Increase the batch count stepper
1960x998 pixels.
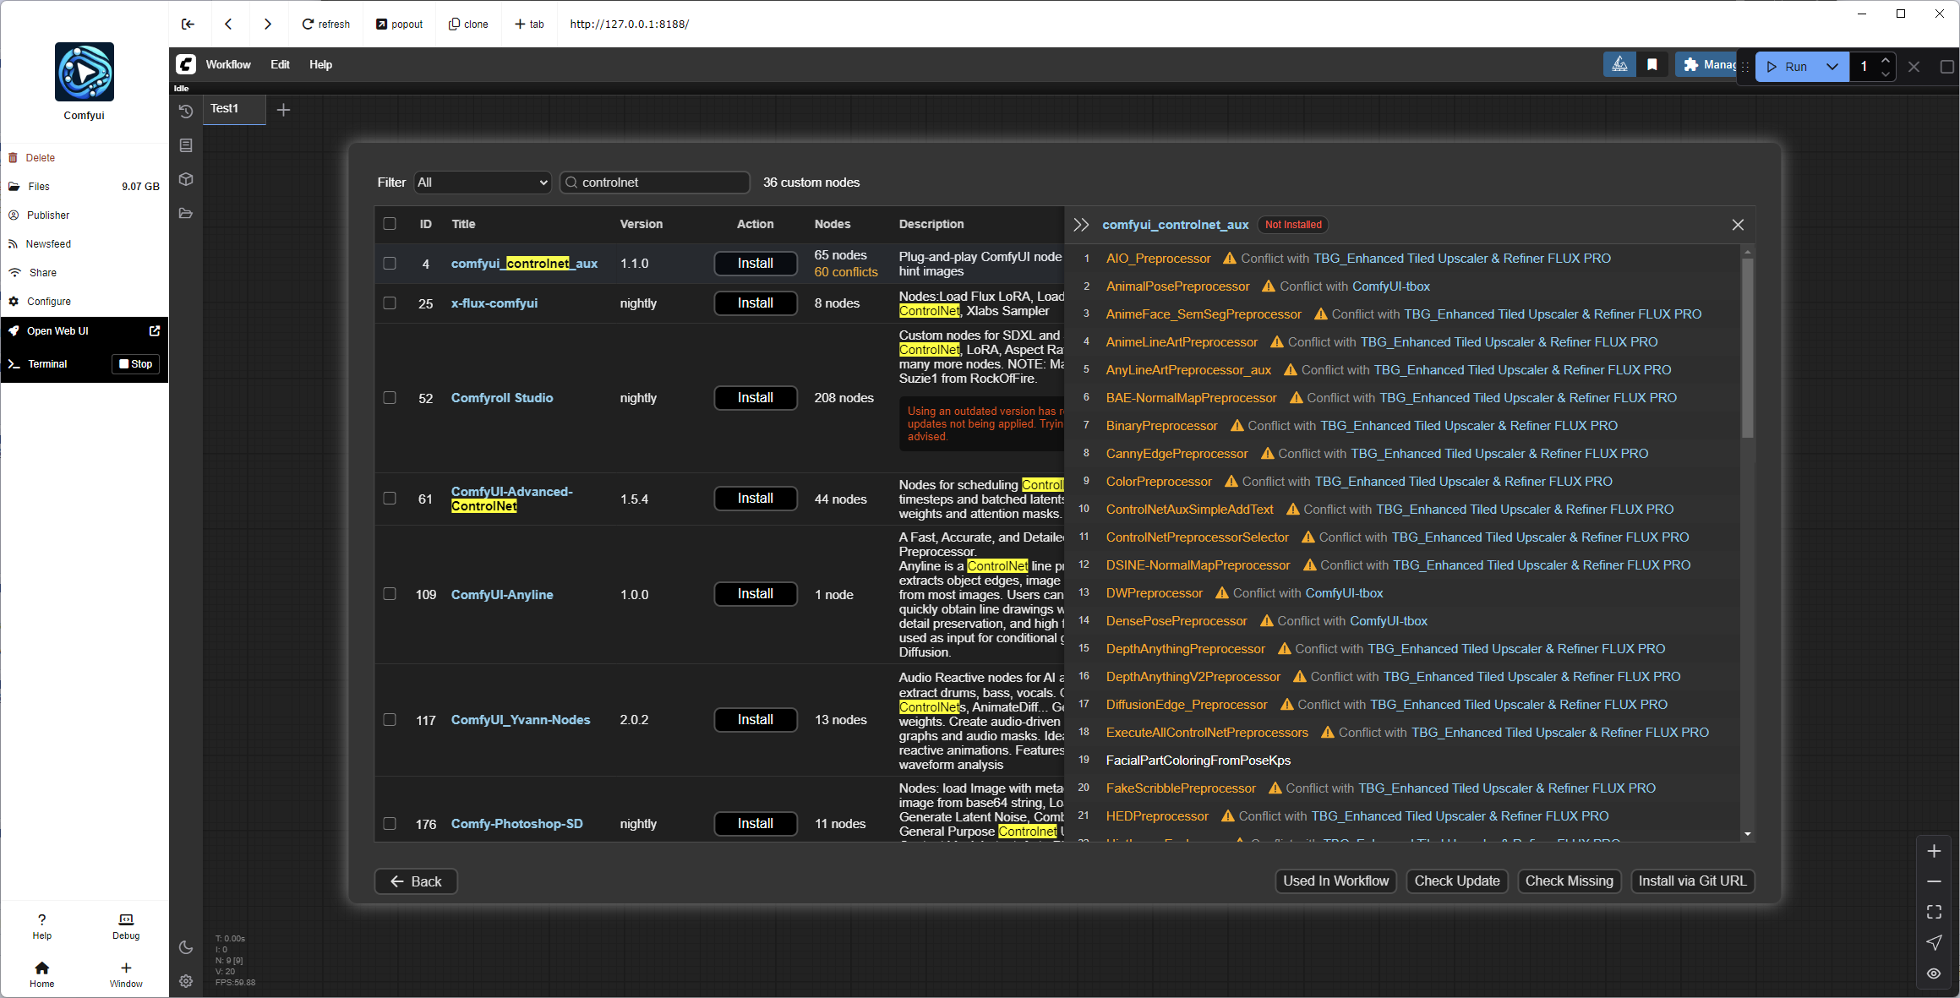coord(1886,60)
